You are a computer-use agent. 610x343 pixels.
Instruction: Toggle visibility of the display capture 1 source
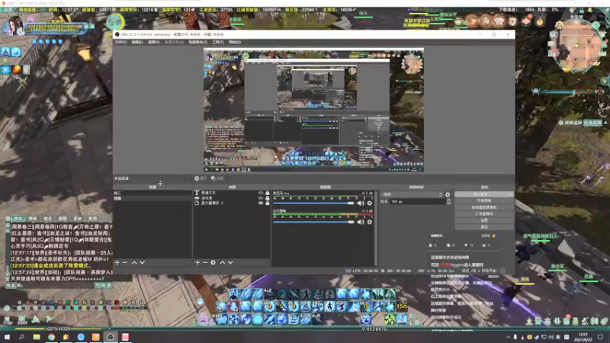coord(261,203)
